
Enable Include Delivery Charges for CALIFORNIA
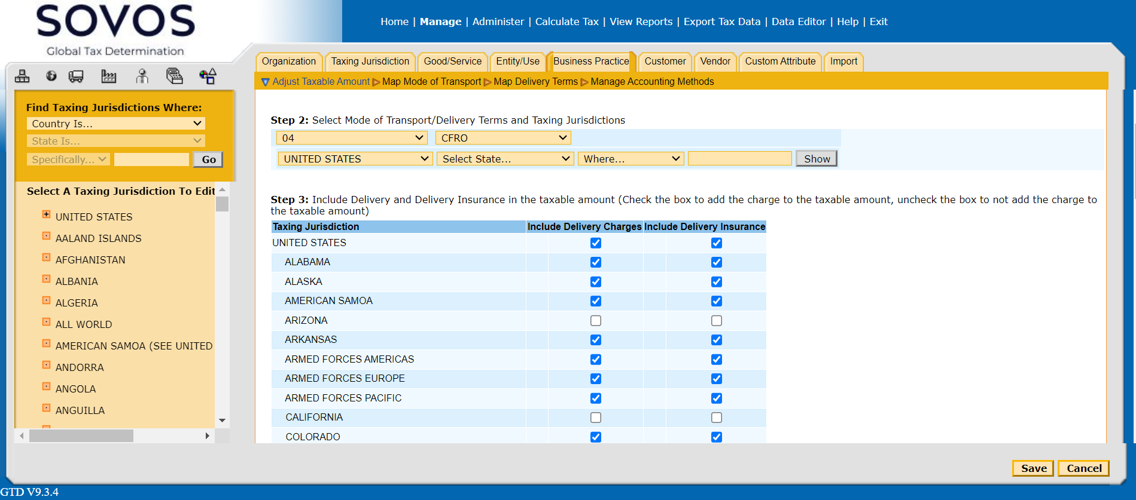[595, 418]
